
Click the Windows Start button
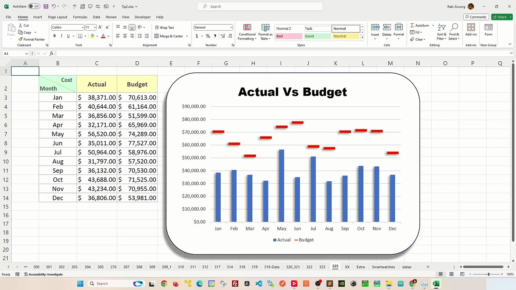click(80, 284)
